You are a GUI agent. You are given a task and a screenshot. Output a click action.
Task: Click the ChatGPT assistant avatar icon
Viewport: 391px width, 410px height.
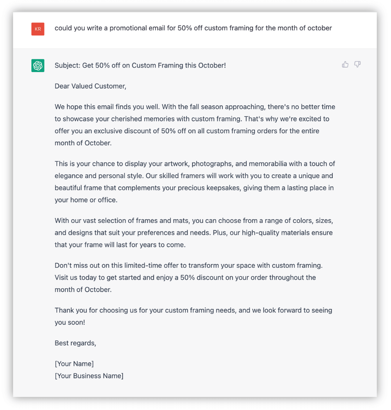click(37, 65)
